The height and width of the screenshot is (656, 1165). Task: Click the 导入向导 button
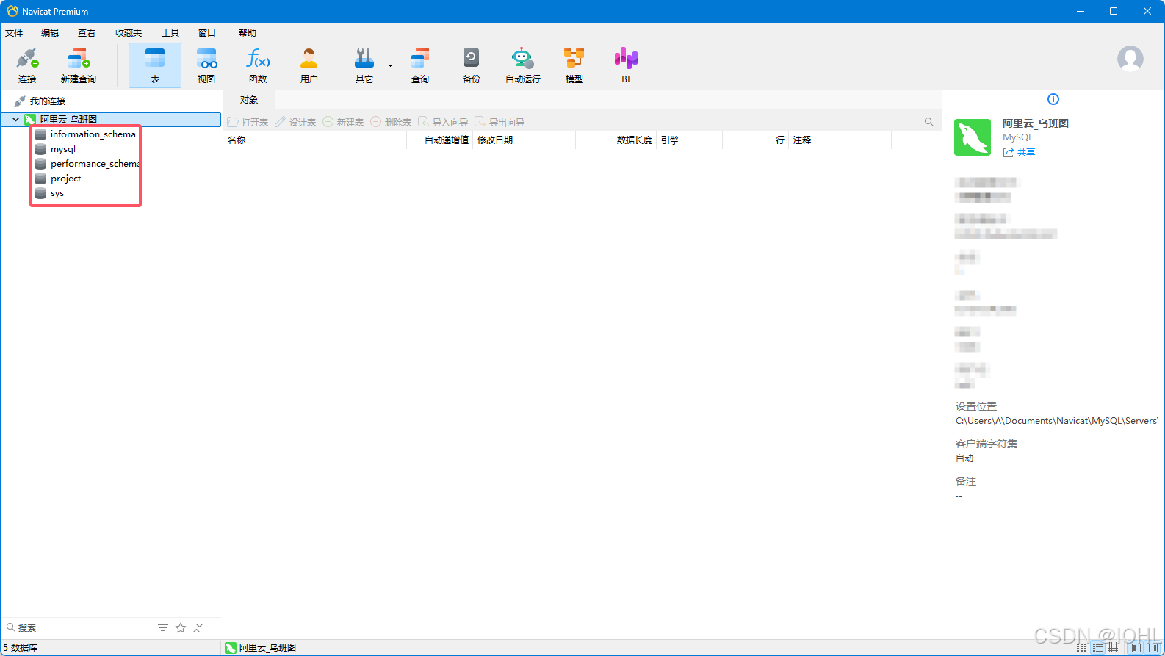click(x=443, y=122)
